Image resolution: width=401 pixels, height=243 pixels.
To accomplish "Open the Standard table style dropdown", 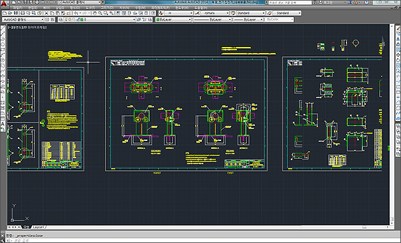I will (x=251, y=13).
